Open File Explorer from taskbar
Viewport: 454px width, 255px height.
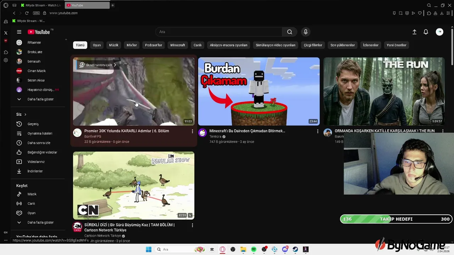click(x=243, y=249)
